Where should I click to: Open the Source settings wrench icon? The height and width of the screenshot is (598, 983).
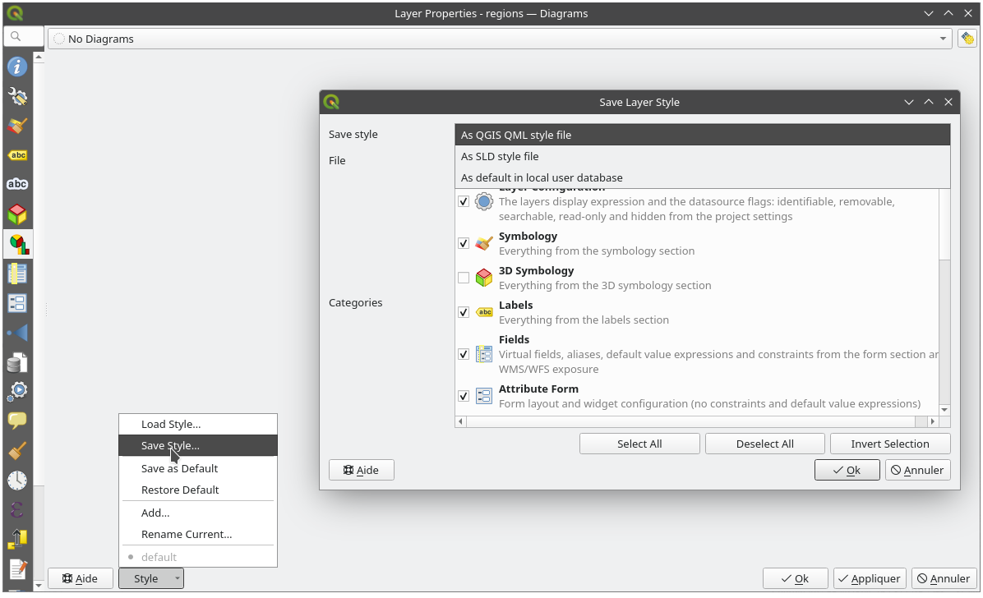coord(17,96)
